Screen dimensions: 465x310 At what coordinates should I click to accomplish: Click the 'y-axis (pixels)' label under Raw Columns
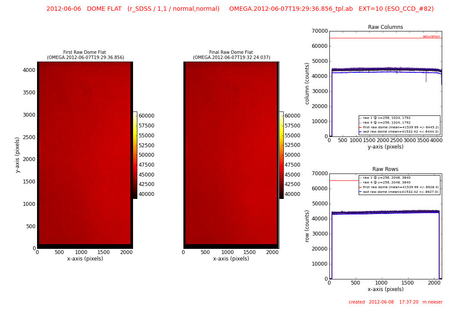pos(385,147)
